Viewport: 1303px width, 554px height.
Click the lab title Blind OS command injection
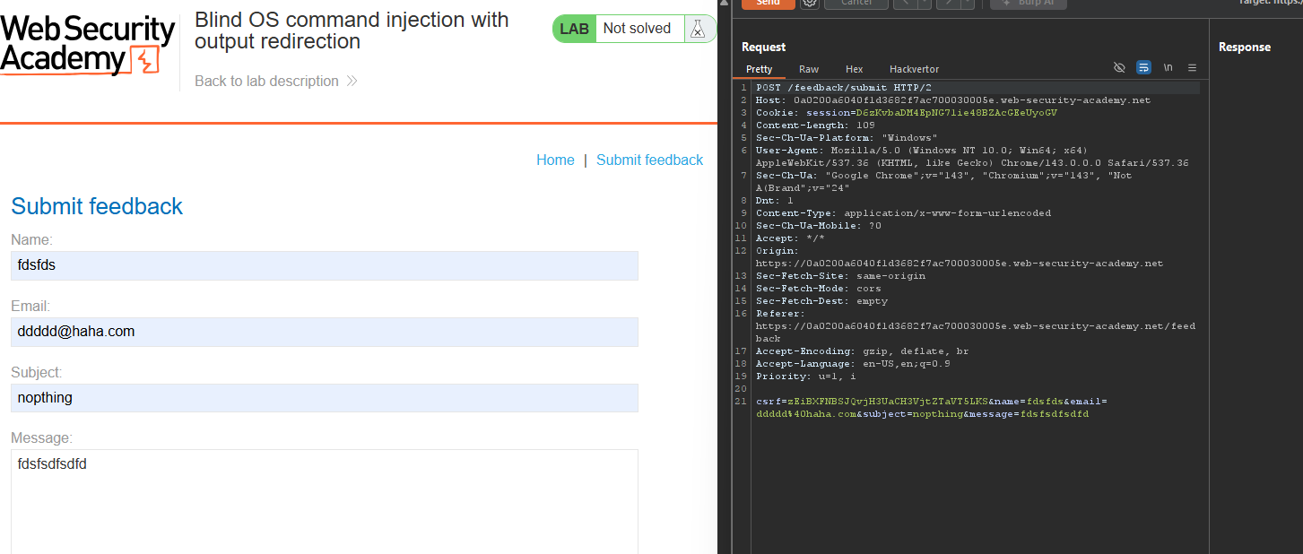pos(352,30)
